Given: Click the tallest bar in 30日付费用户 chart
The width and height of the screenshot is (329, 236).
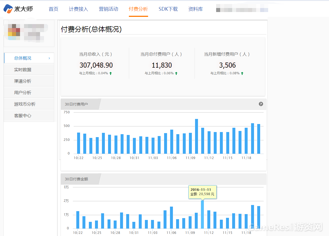Looking at the screenshot, I should coord(196,136).
